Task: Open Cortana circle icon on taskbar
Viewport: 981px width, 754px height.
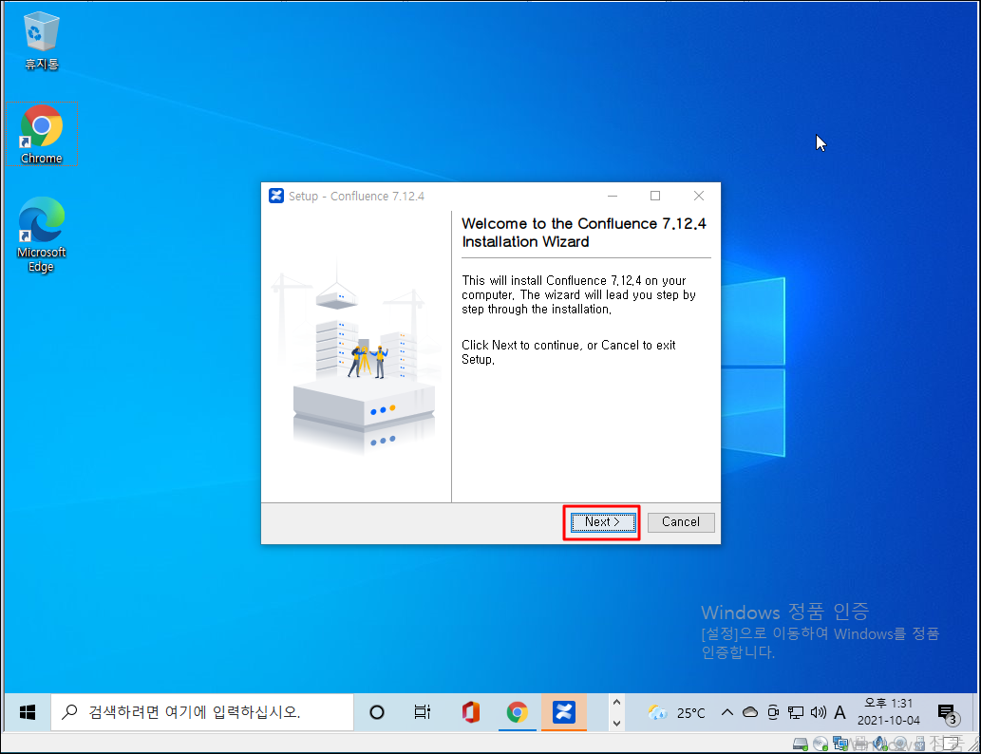Action: tap(377, 712)
